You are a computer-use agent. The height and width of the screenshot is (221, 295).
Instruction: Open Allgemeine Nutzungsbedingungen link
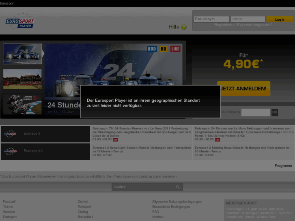(x=177, y=202)
